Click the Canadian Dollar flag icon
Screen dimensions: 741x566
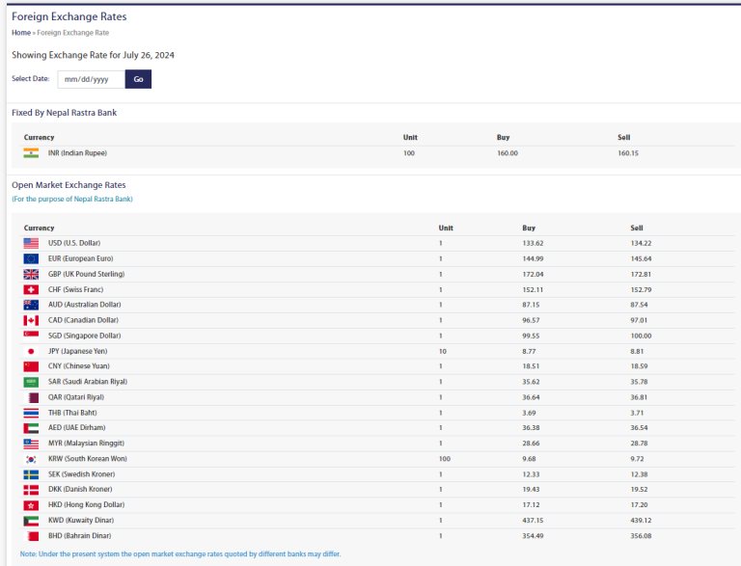pyautogui.click(x=31, y=320)
